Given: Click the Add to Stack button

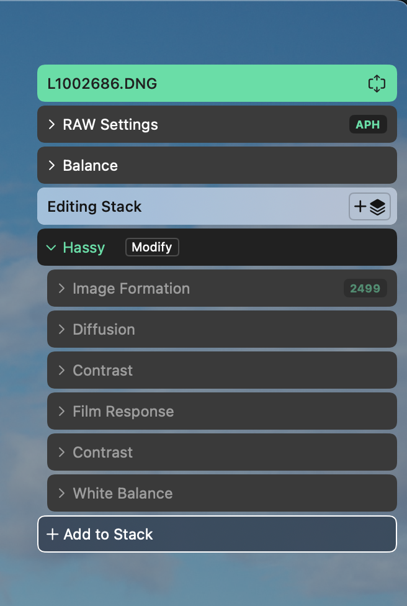Looking at the screenshot, I should (x=217, y=534).
